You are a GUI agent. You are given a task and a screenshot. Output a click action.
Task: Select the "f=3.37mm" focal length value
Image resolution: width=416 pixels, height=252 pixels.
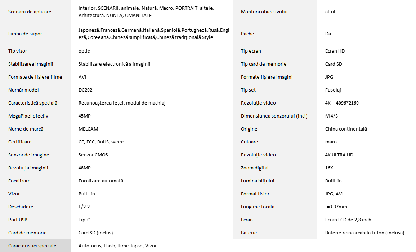click(336, 207)
